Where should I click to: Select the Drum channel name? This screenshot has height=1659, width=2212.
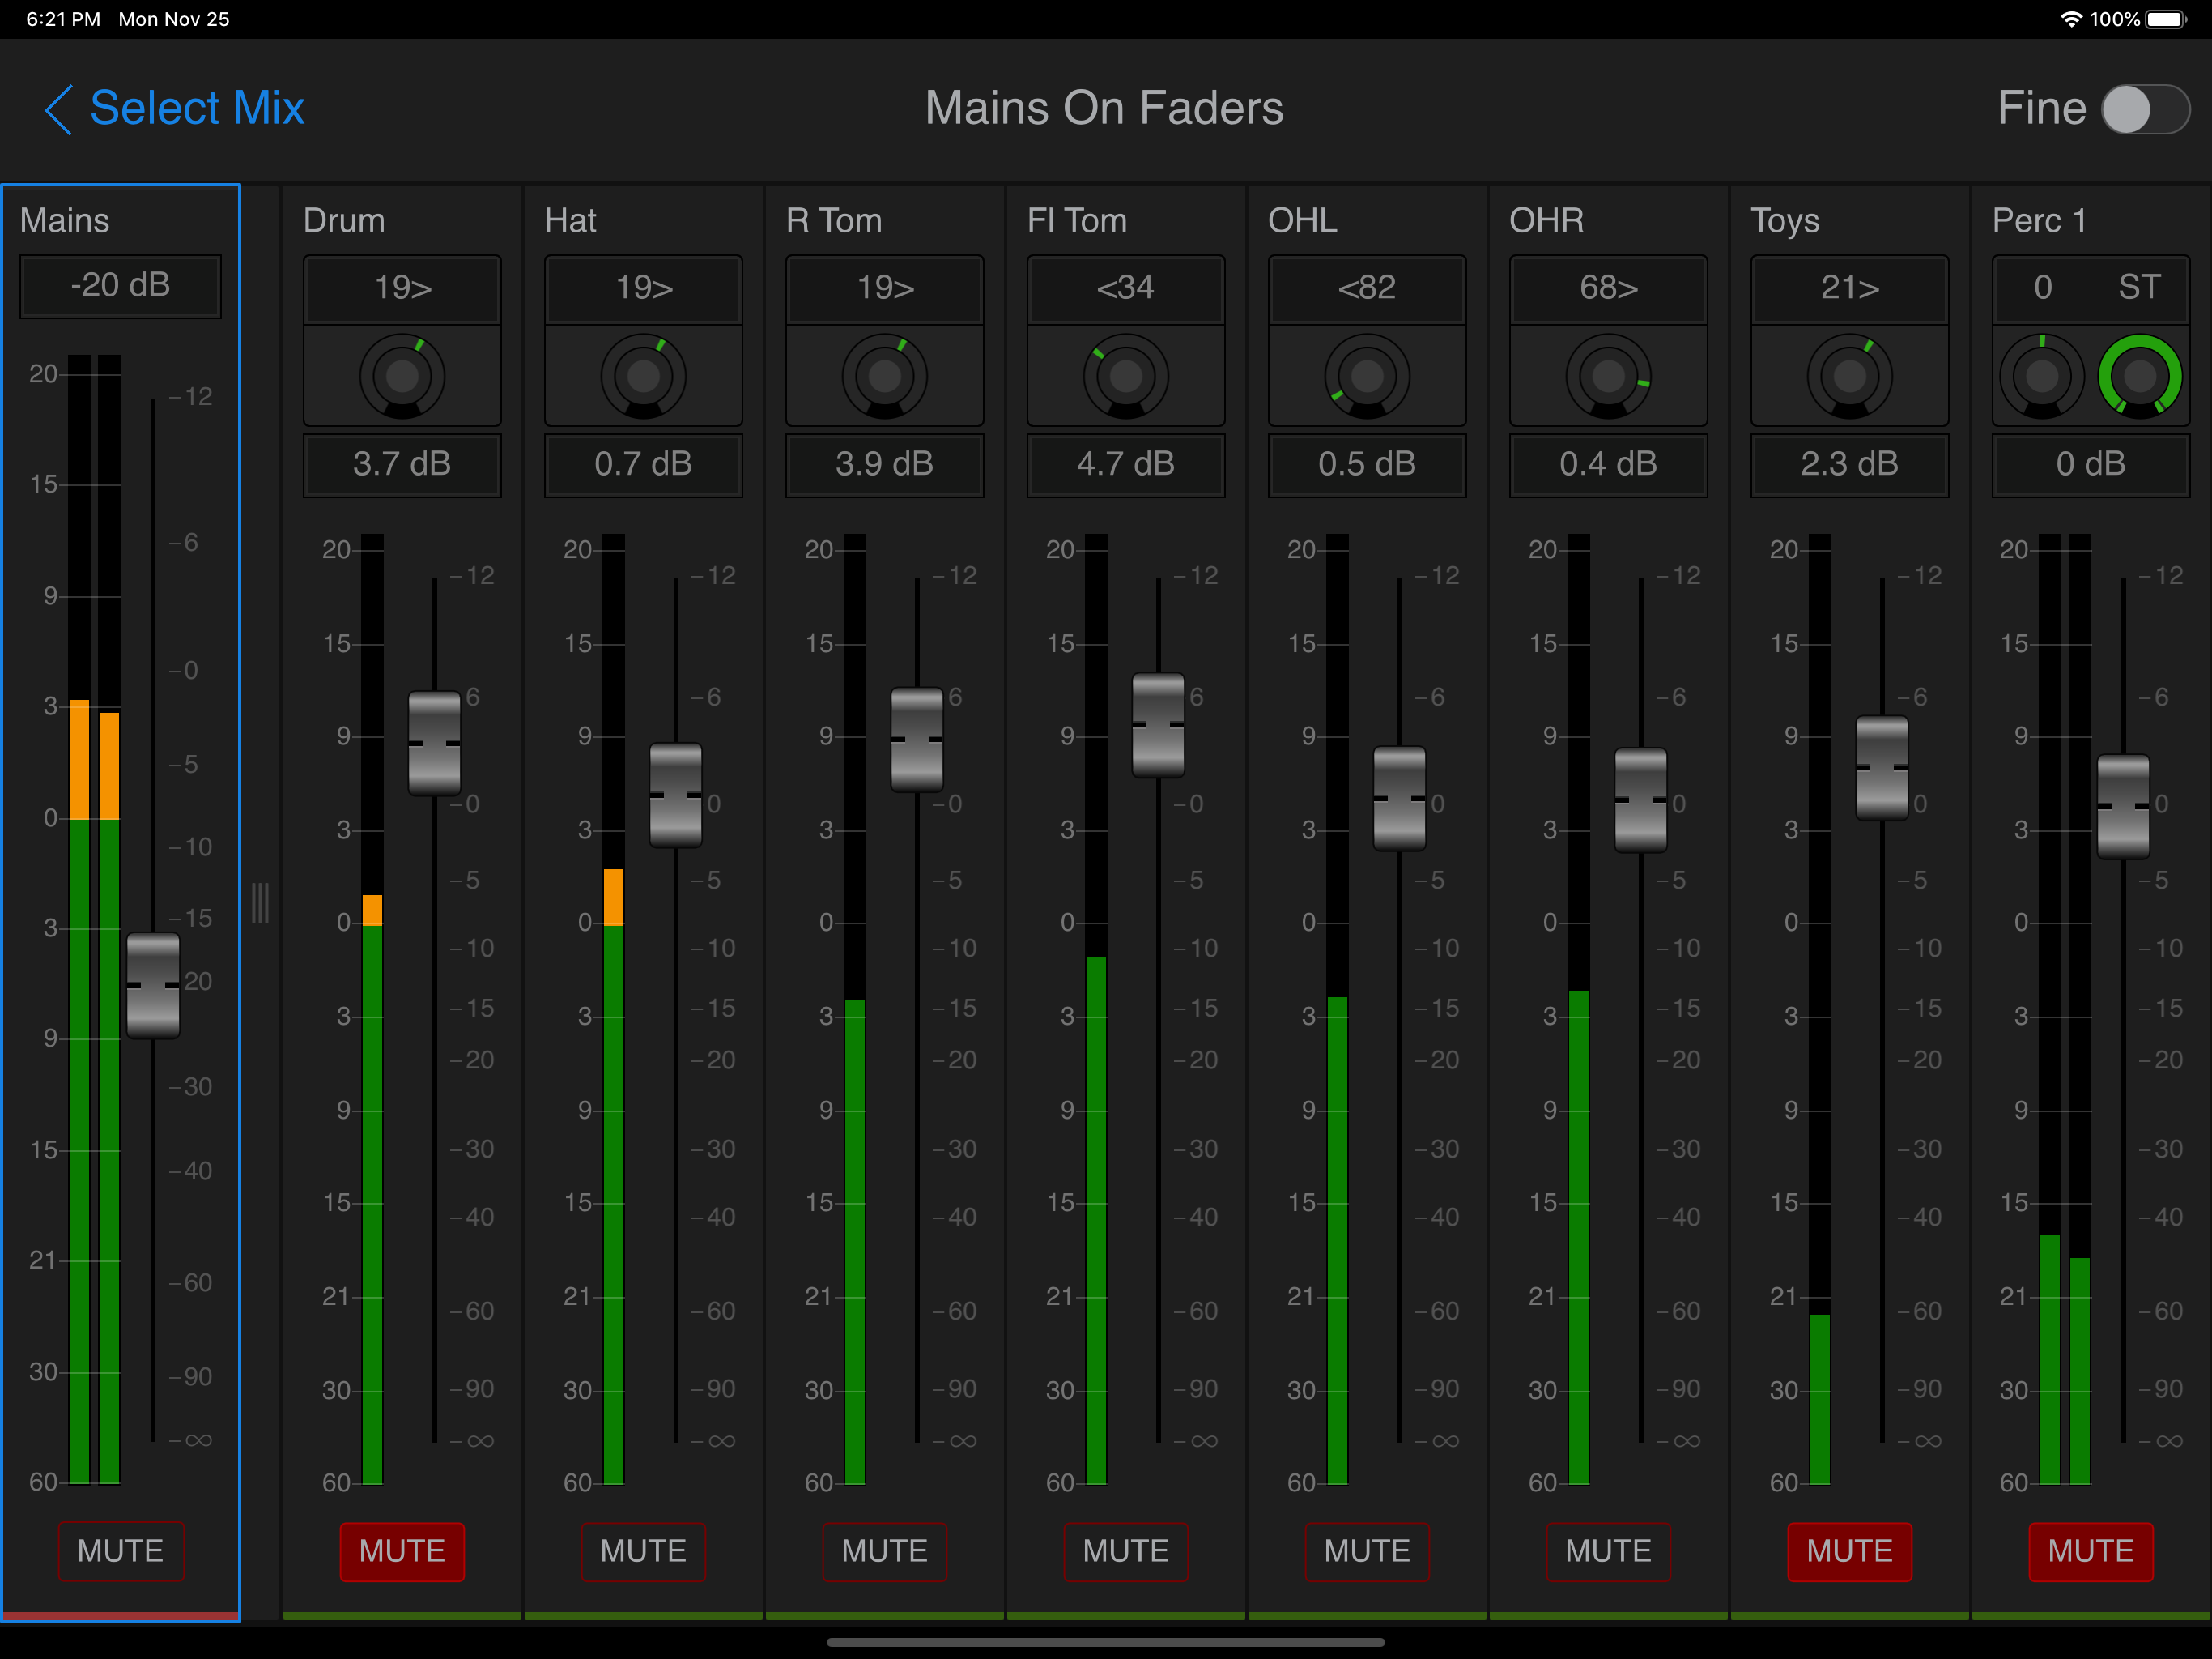point(344,220)
